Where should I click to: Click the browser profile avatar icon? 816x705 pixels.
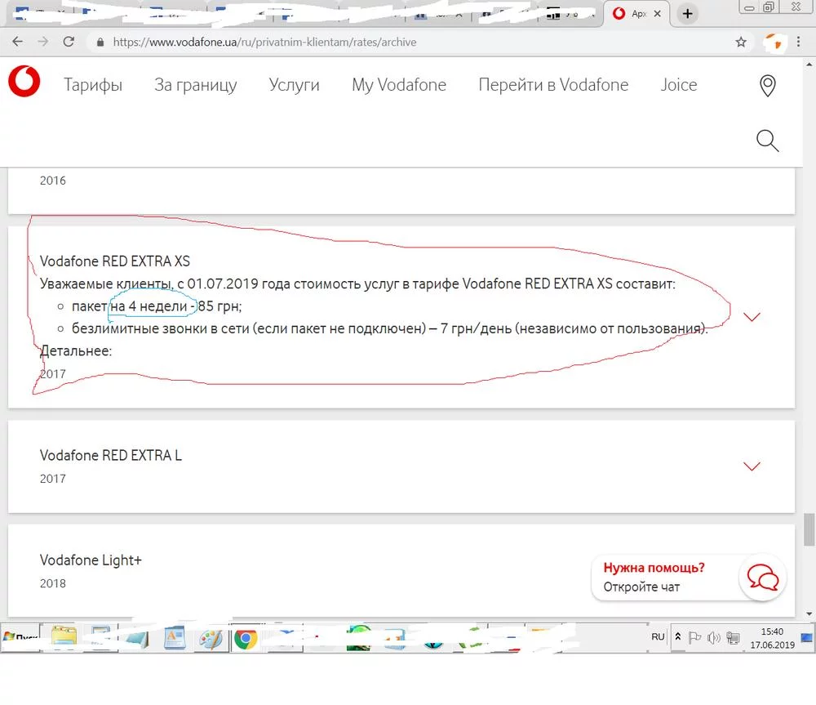pyautogui.click(x=774, y=42)
